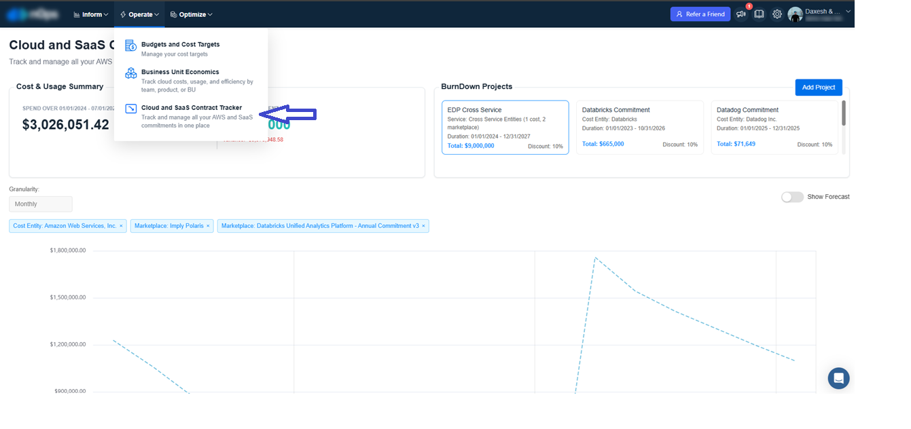Open the Optimize menu
This screenshot has height=429, width=911.
pyautogui.click(x=192, y=14)
